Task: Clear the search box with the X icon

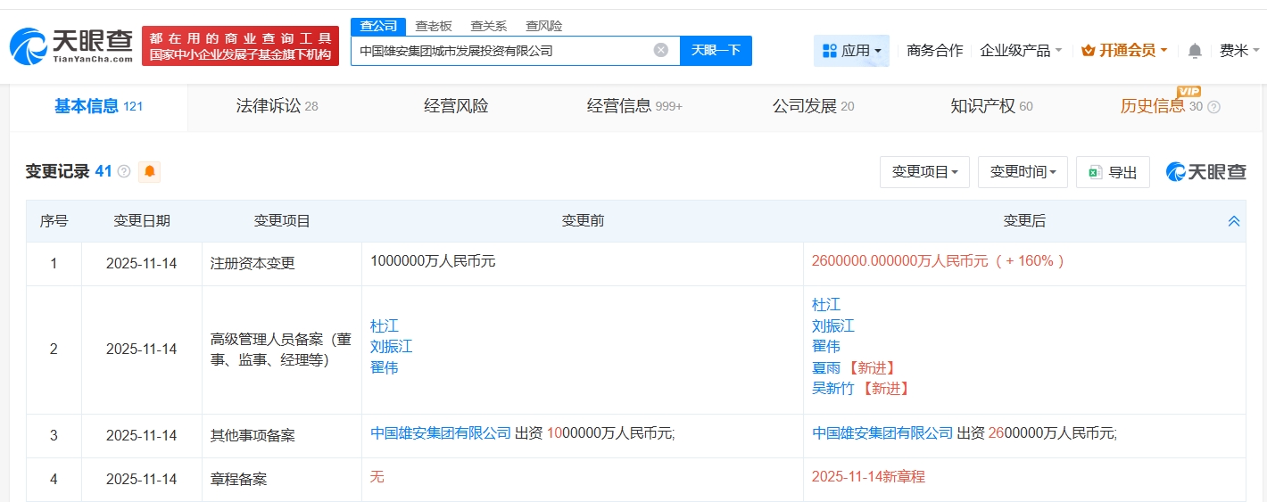Action: (660, 50)
